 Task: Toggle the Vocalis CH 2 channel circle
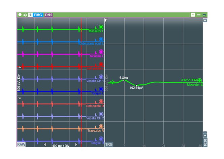(101, 114)
